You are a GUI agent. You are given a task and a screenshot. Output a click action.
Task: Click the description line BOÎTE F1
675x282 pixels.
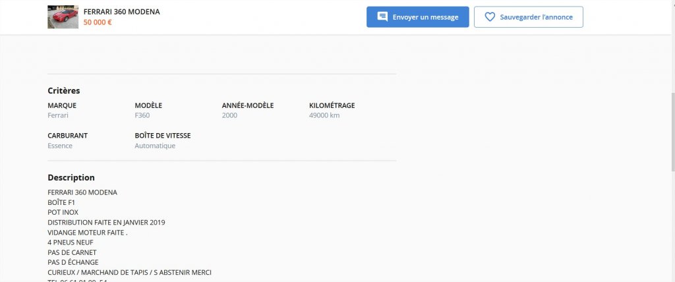pyautogui.click(x=61, y=202)
